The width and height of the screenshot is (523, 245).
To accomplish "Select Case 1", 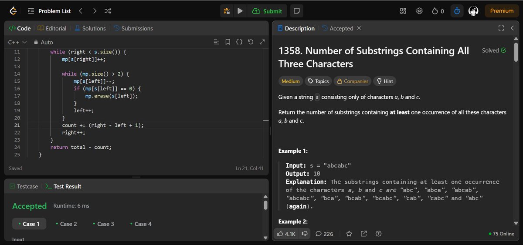I will [x=29, y=224].
